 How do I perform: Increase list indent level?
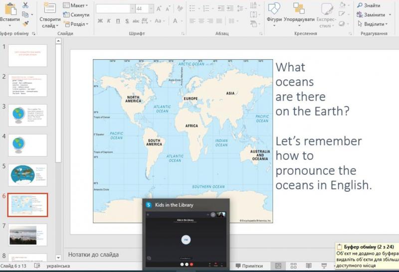(x=230, y=8)
